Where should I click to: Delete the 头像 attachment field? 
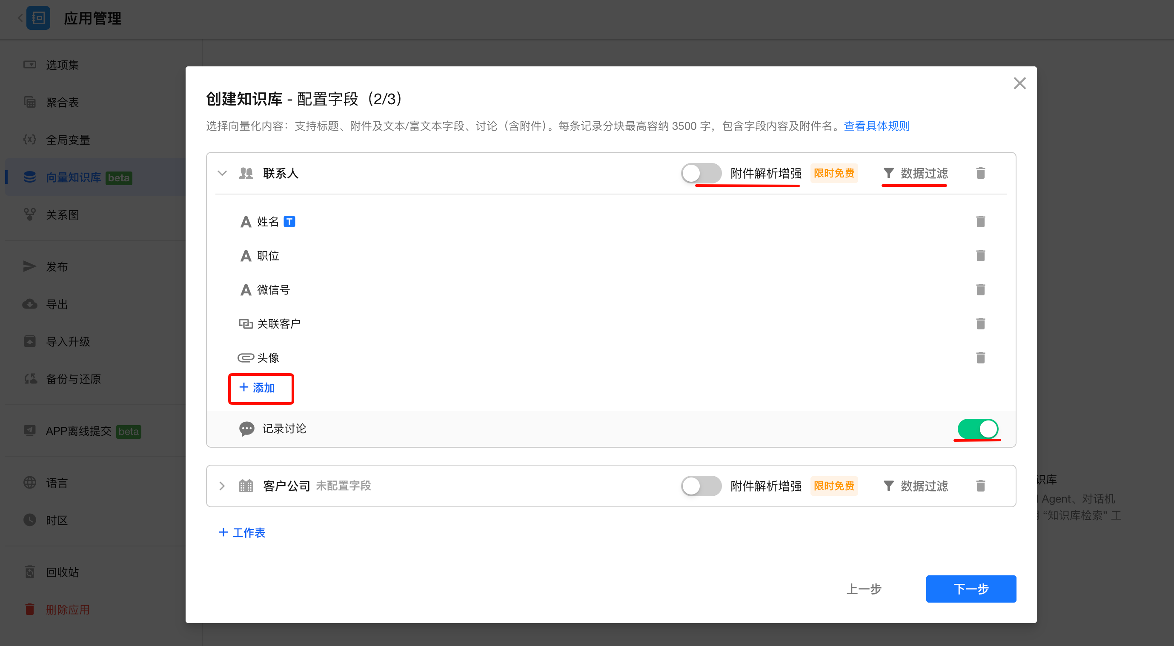coord(980,357)
